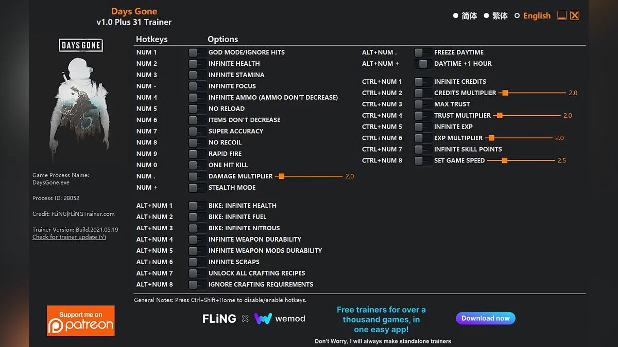Toggle Infinite Credits switch

[423, 82]
